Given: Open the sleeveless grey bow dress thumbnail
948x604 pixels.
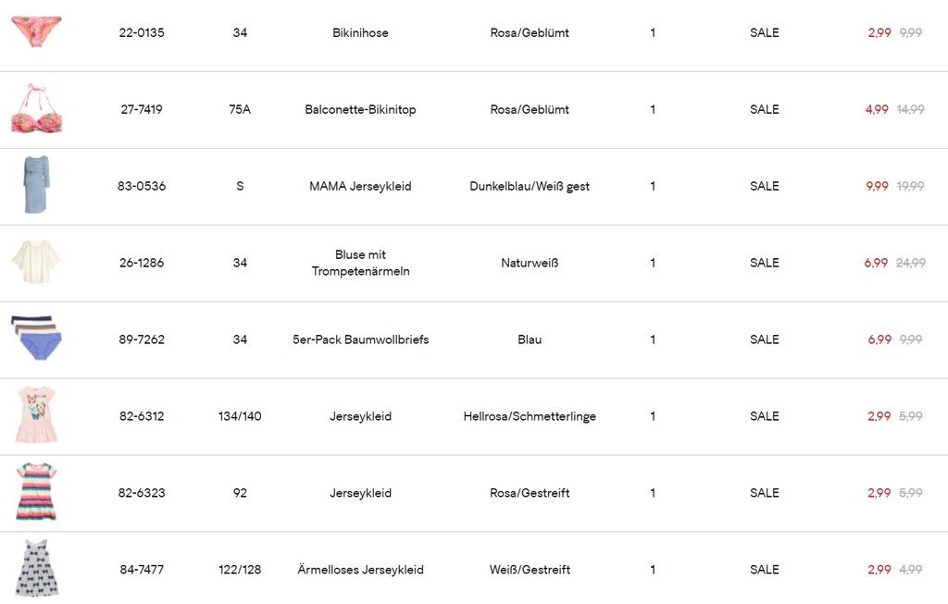Looking at the screenshot, I should click(36, 569).
